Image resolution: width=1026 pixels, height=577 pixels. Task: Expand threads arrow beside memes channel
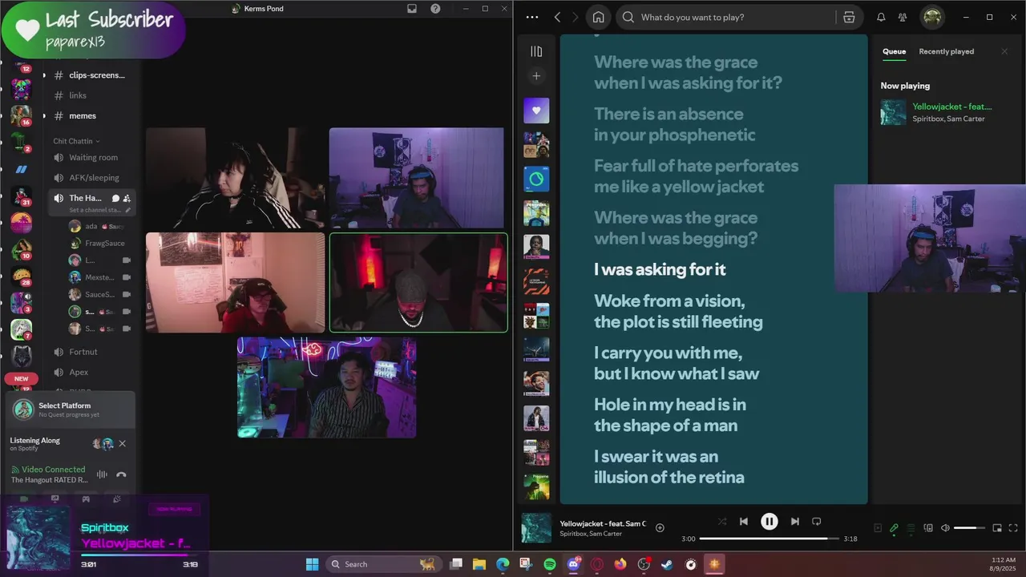click(44, 115)
